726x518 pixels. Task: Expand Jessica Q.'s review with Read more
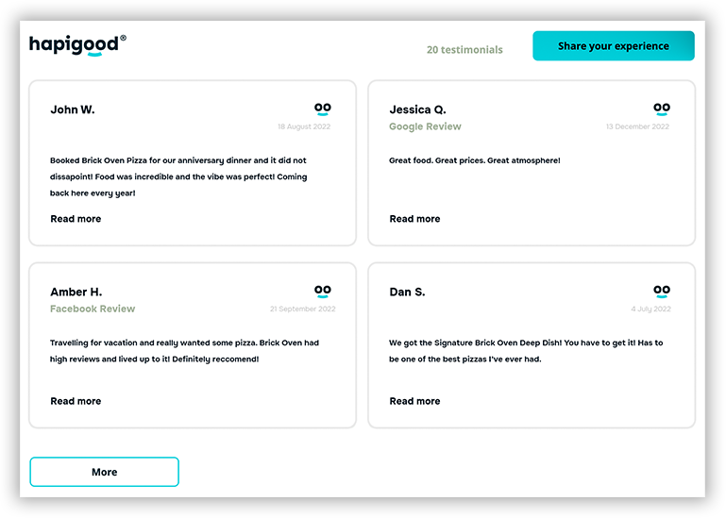coord(414,219)
